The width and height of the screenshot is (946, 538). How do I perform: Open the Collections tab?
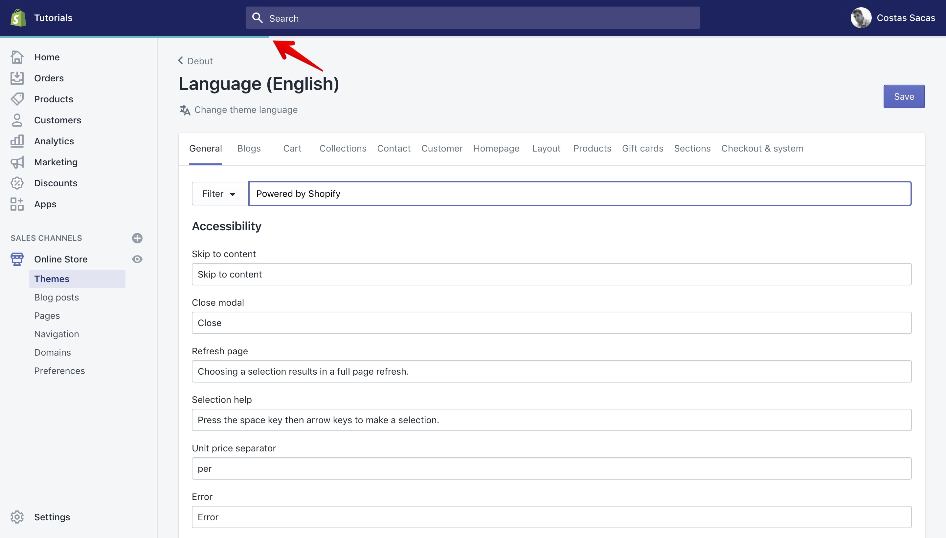(343, 149)
